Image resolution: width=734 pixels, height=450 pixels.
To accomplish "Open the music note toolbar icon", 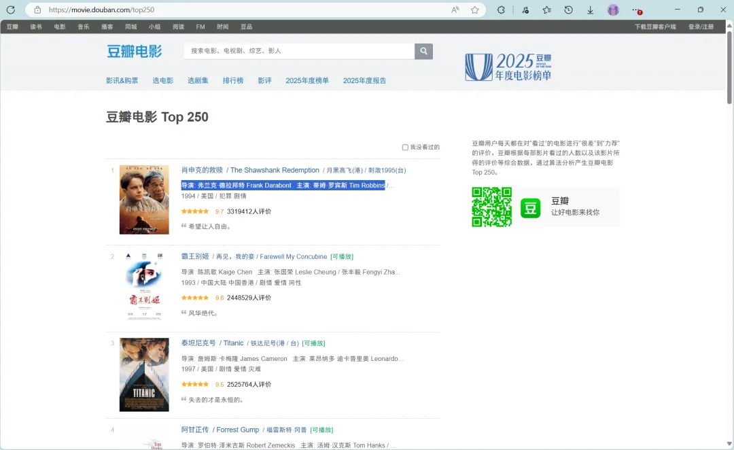I will 525,10.
